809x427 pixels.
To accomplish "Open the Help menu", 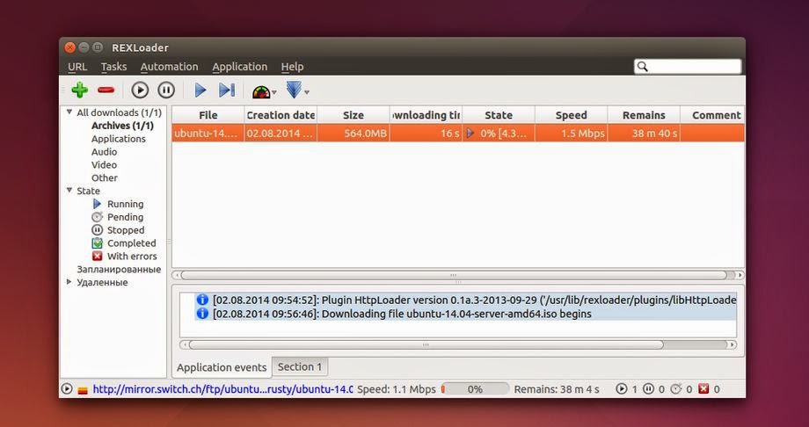I will click(292, 67).
